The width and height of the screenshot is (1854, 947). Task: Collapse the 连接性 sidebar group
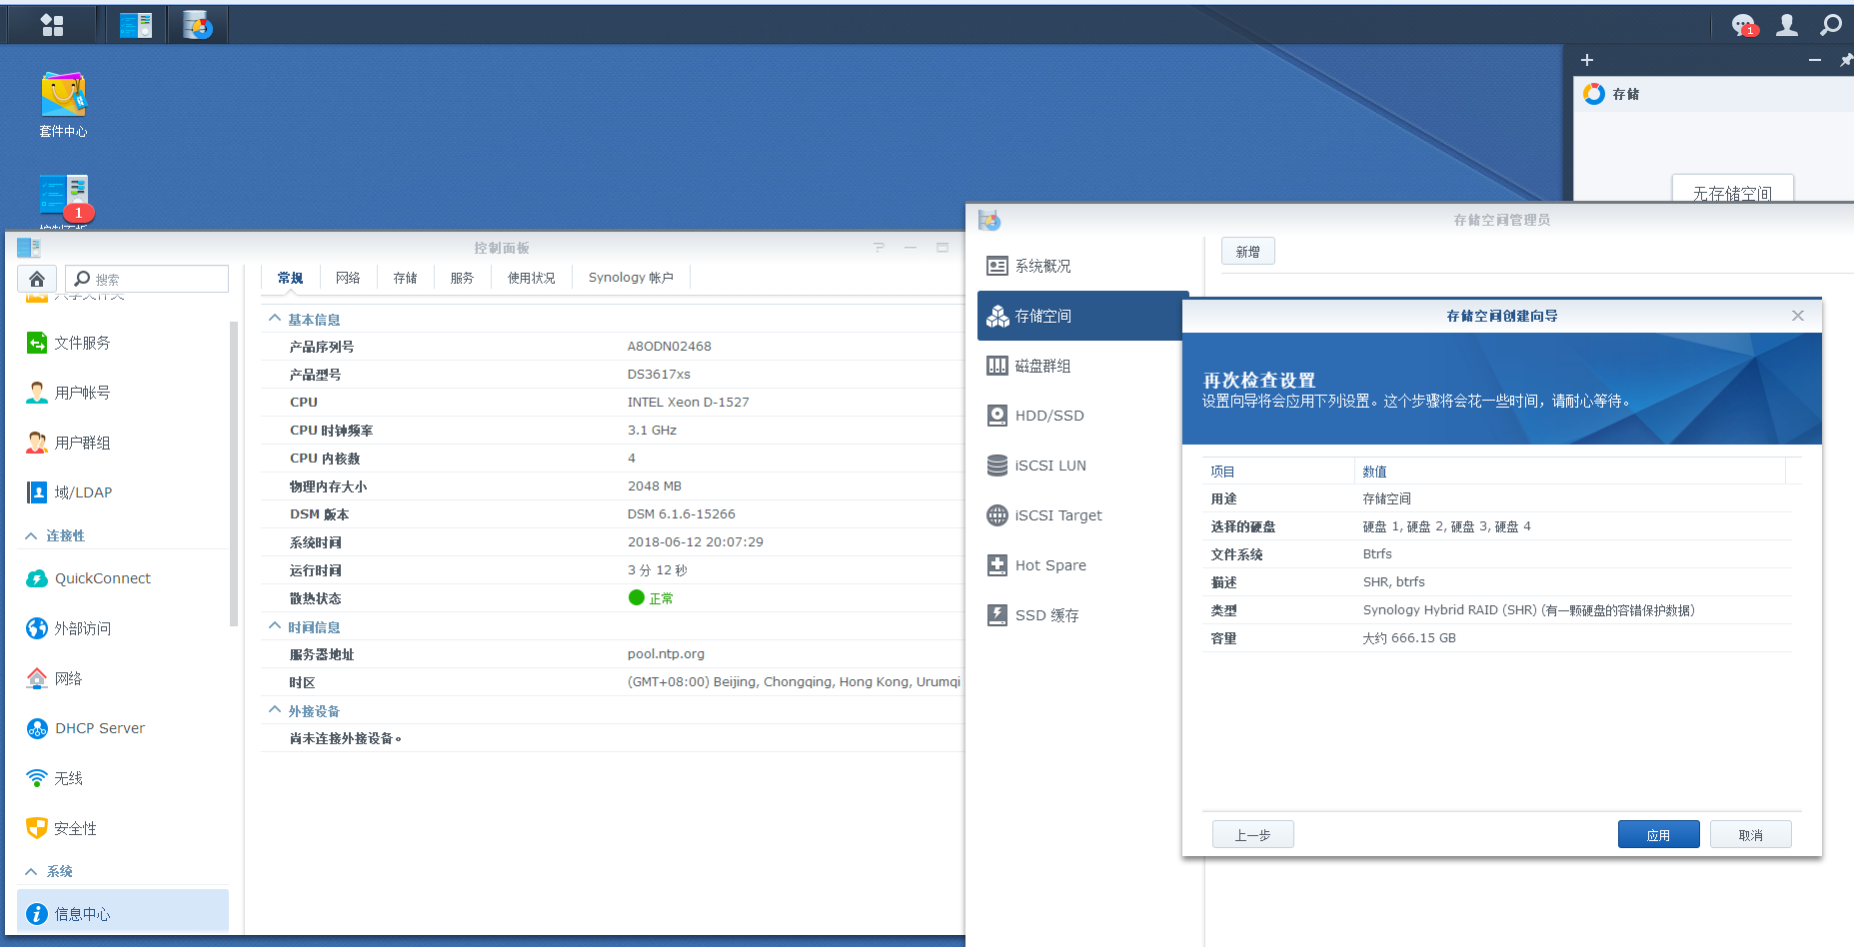[31, 535]
